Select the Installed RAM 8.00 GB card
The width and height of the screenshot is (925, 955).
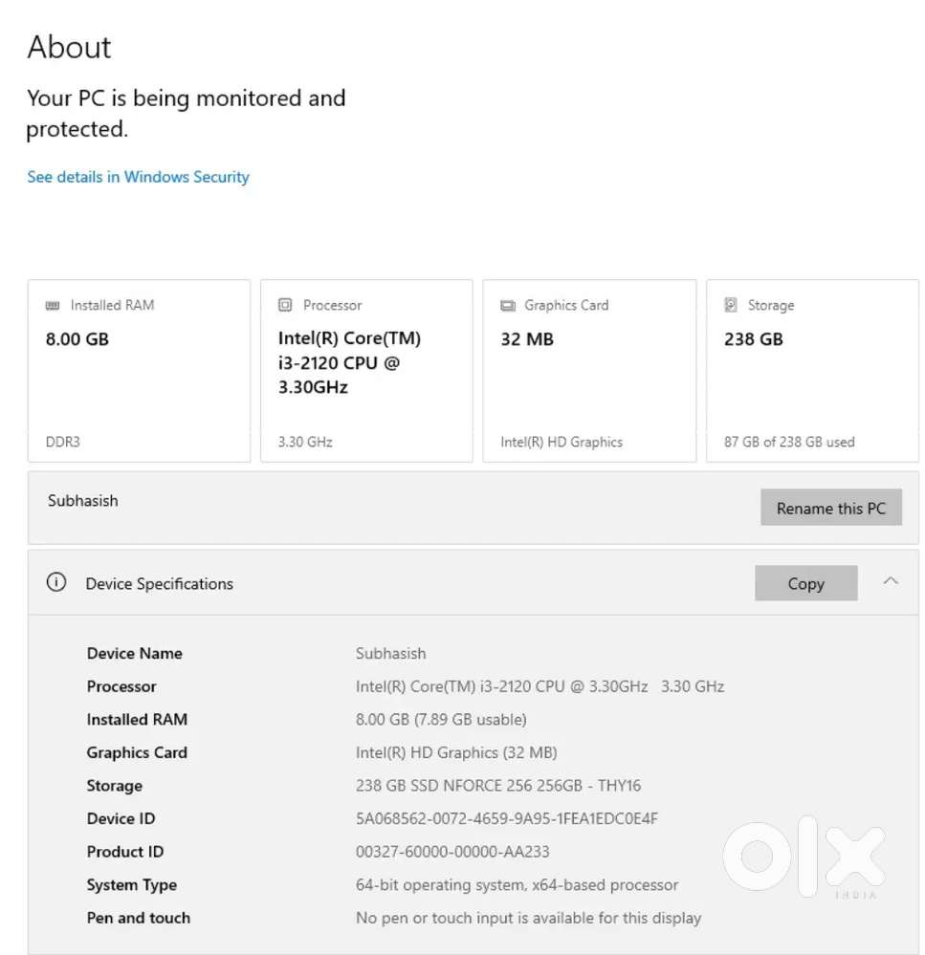pyautogui.click(x=139, y=370)
